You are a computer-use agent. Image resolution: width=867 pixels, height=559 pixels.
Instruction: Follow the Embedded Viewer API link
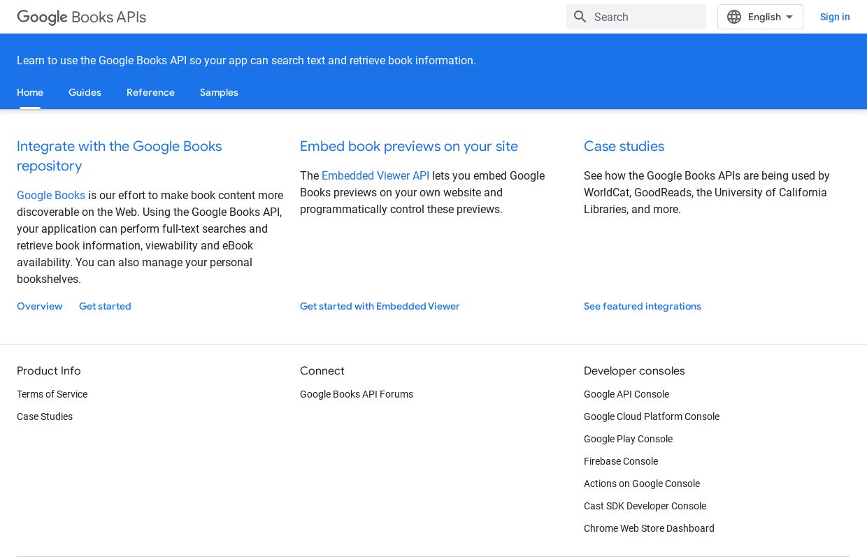click(375, 175)
